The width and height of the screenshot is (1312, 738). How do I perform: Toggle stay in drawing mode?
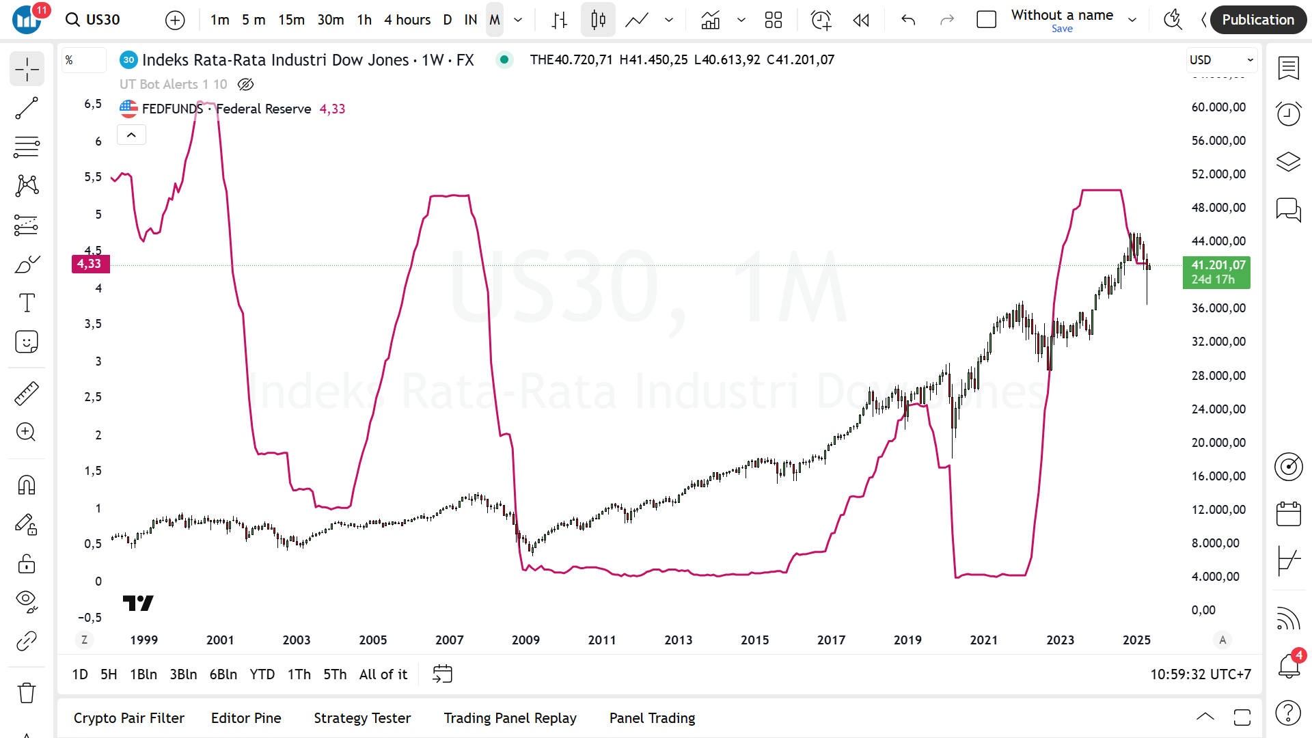27,524
